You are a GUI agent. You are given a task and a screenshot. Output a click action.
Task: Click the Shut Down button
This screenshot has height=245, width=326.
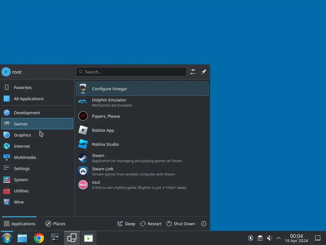(x=181, y=224)
